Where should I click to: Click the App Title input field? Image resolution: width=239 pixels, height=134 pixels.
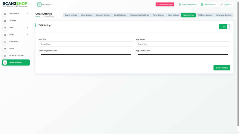[x=85, y=44]
